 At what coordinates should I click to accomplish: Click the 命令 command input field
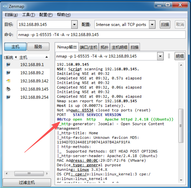[101, 35]
